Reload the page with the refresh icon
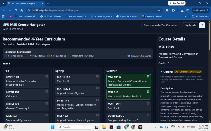Viewport: 211px width, 131px height. coord(16,10)
